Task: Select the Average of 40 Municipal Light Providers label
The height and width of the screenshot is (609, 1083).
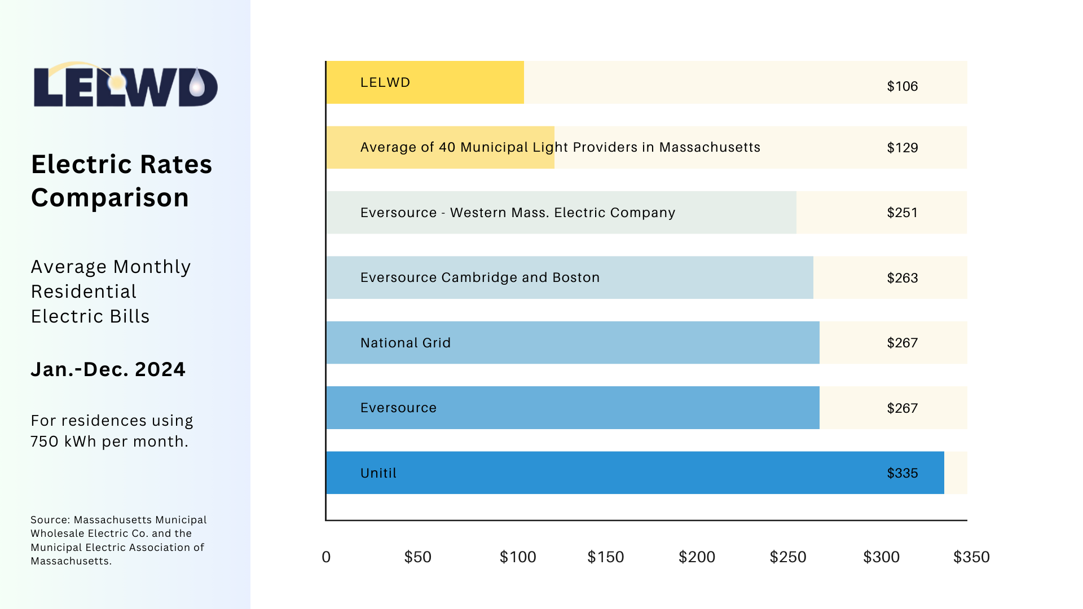Action: click(x=560, y=147)
